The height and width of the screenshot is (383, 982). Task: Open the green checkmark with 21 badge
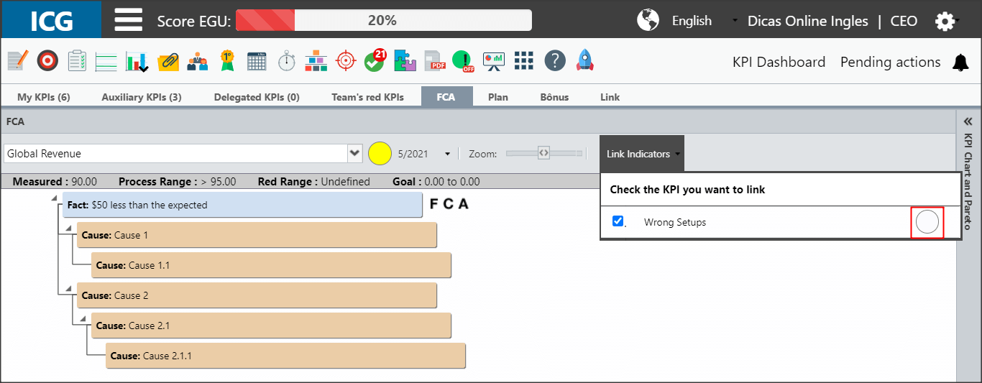[375, 60]
